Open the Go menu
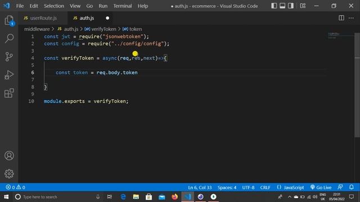360x202 pixels. tap(89, 6)
